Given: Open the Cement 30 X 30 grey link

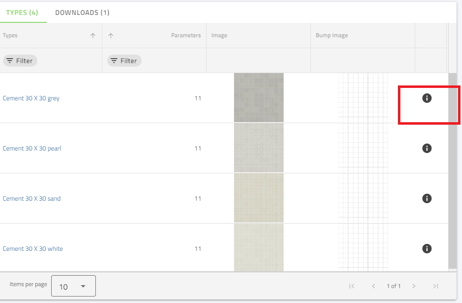Looking at the screenshot, I should coord(31,98).
